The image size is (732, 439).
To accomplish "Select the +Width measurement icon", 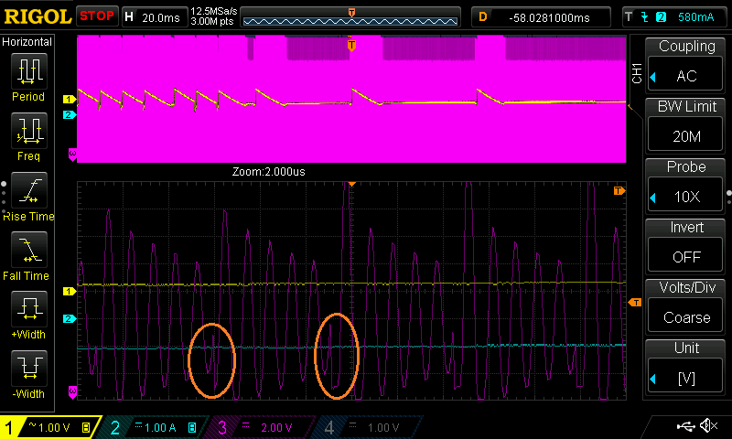I will [x=28, y=313].
